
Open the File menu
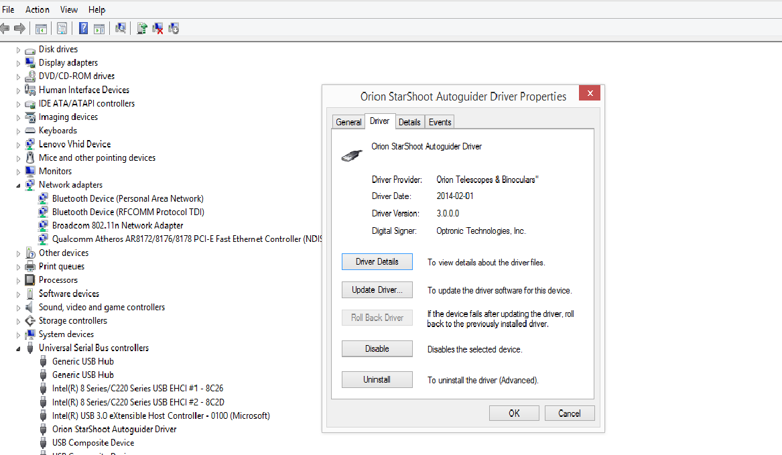click(x=8, y=9)
